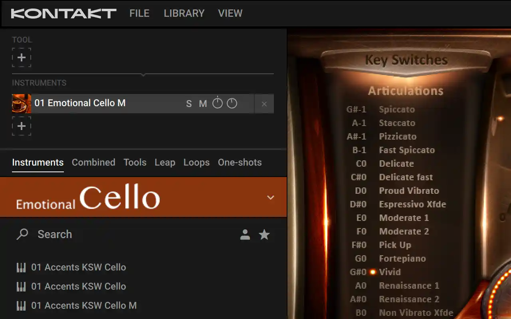The image size is (511, 319).
Task: Add an instrument slot with plus button
Action: coord(22,126)
